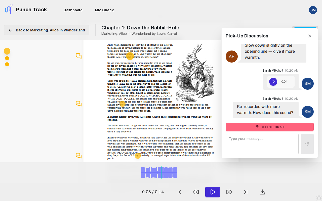Image resolution: width=322 pixels, height=201 pixels.
Task: Skip to the start of the track
Action: pos(179,192)
